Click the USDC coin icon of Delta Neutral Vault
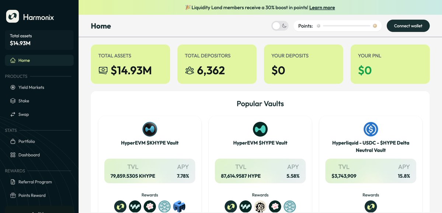The image size is (442, 213). 371,129
